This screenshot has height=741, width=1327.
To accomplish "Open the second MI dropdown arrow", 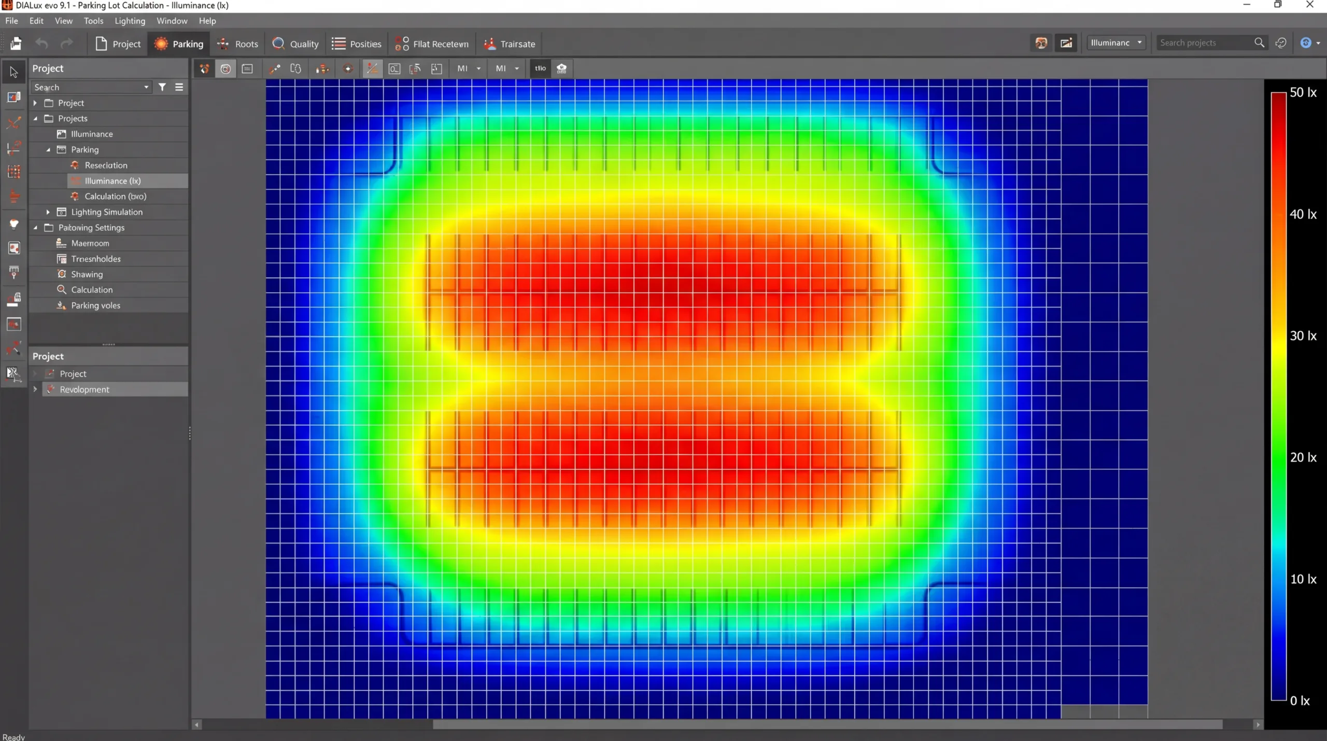I will tap(517, 68).
